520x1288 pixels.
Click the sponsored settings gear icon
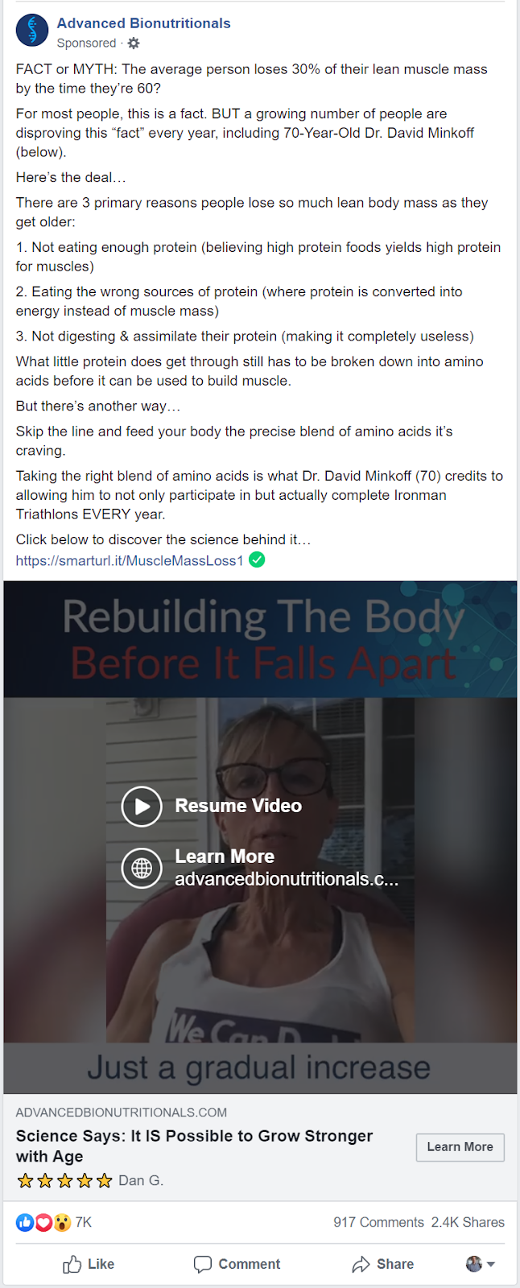click(134, 43)
